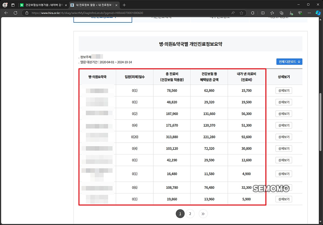The image size is (323, 225).
Task: Open the downloads icon
Action: coord(291,13)
